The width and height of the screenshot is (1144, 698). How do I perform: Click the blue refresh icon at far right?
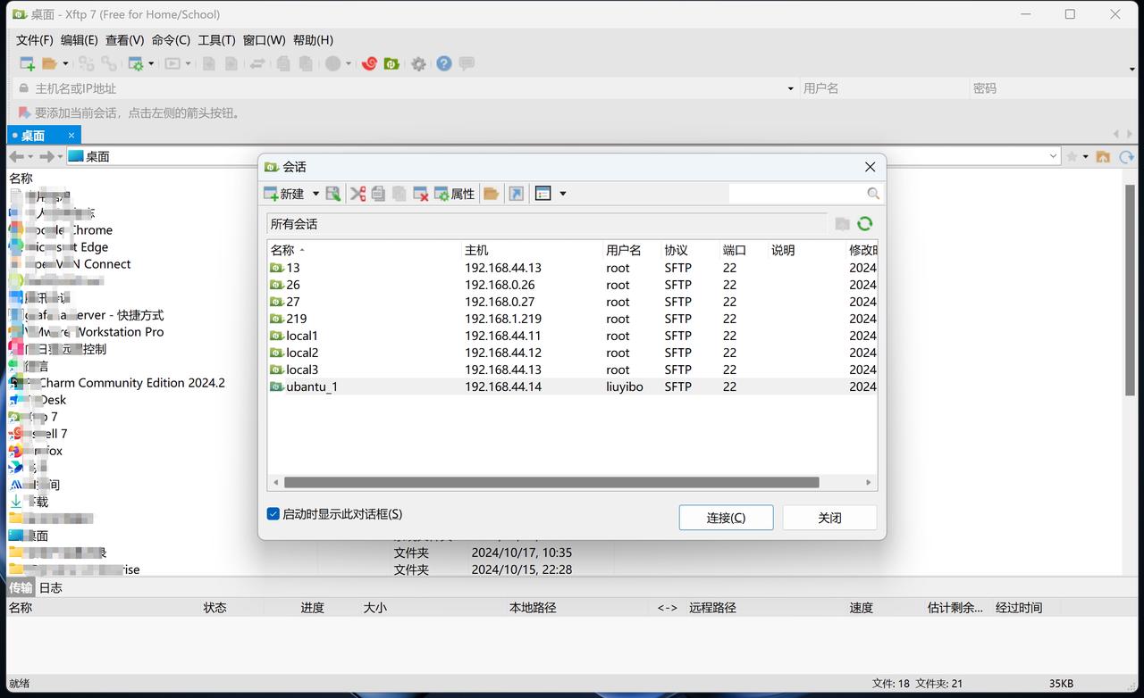coord(1126,156)
